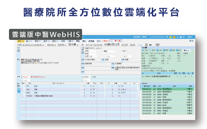Toggle the first blue checkbox in right panel
The image size is (207, 129).
(157, 50)
